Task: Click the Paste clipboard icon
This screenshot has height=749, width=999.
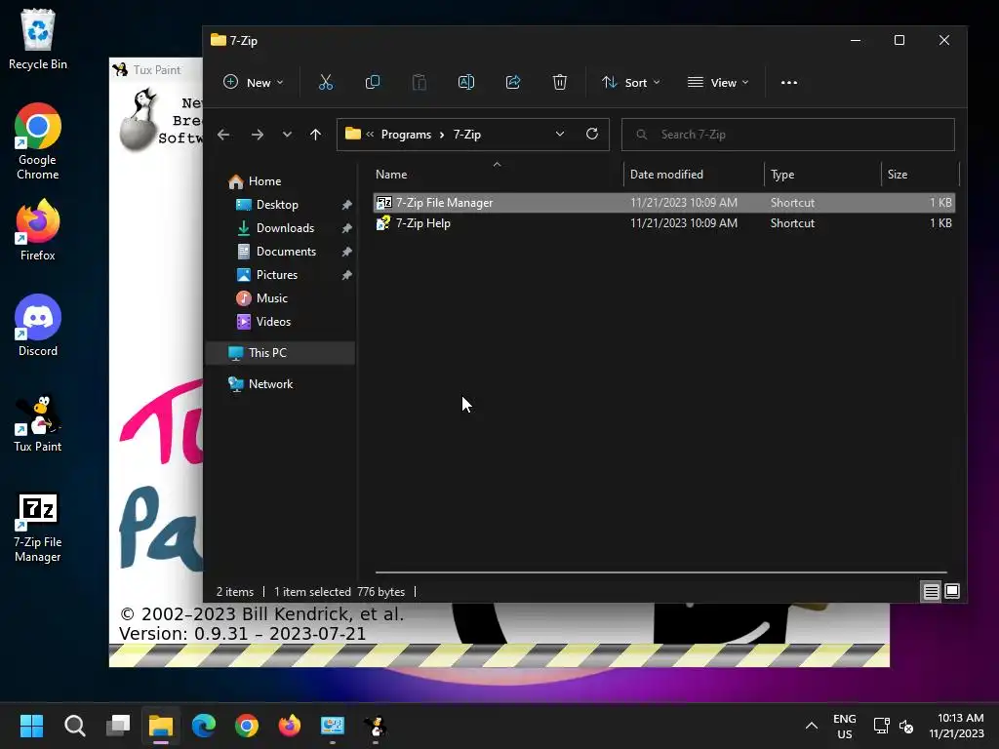Action: (x=420, y=82)
